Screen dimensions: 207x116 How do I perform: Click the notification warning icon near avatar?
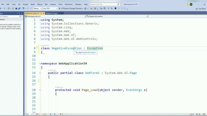[188, 5]
